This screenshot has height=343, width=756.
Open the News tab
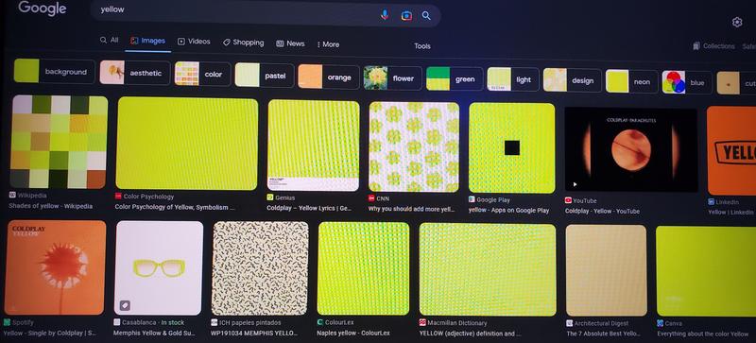(x=290, y=43)
